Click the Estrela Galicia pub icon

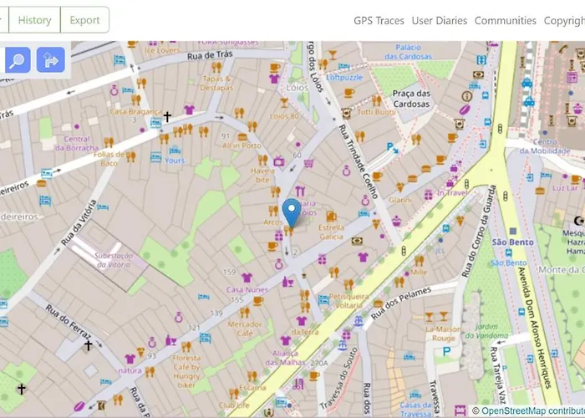[331, 217]
